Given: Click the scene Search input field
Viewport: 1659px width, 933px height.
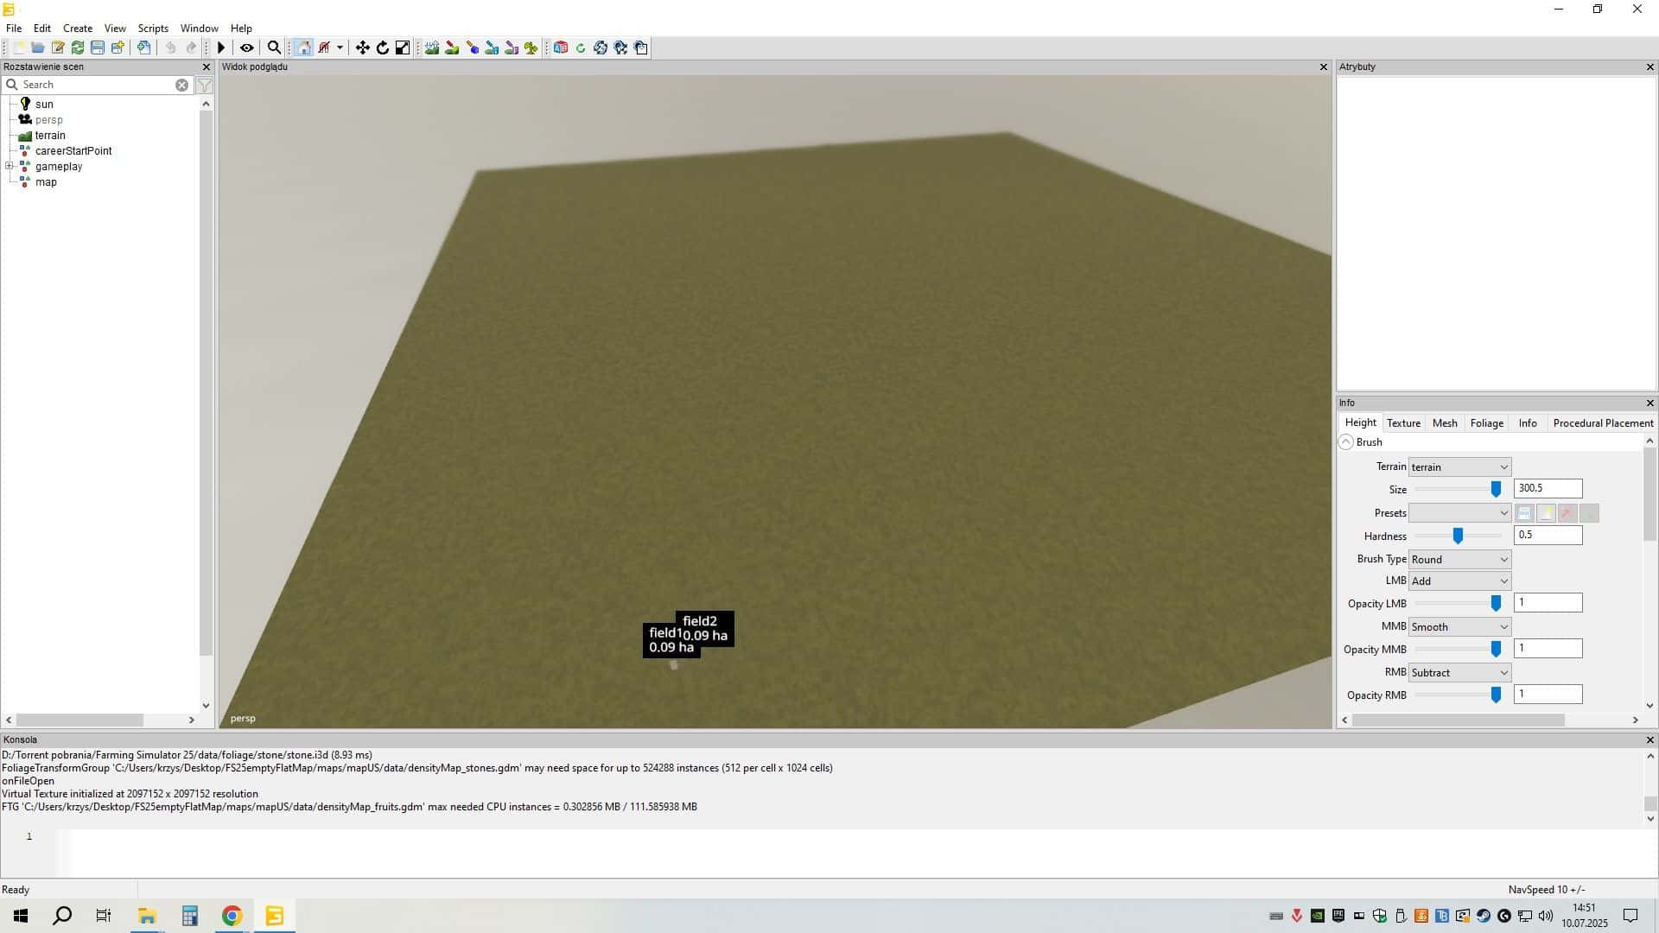Looking at the screenshot, I should pos(95,85).
